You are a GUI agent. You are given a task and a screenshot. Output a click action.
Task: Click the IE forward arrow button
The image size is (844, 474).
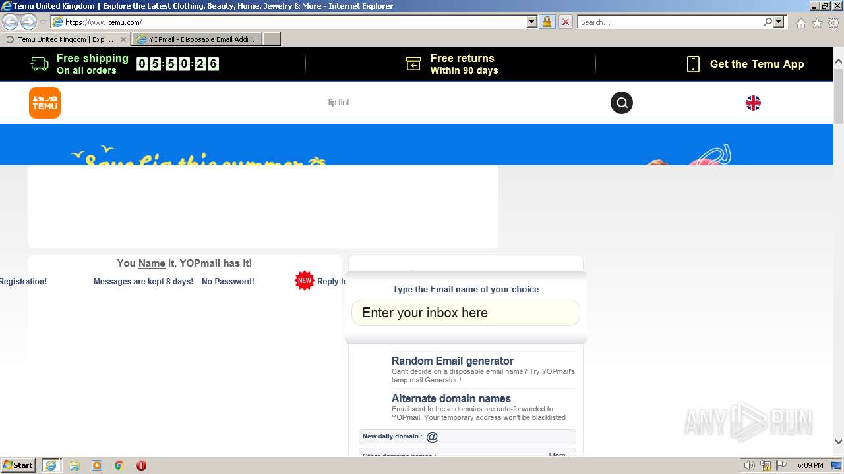pyautogui.click(x=28, y=22)
